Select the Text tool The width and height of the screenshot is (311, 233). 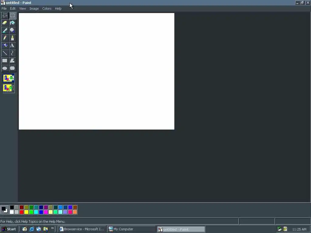click(12, 46)
